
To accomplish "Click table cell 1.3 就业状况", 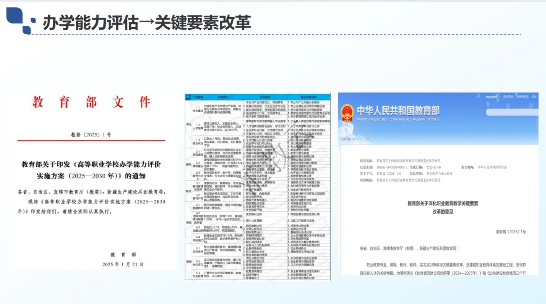I will pos(198,141).
